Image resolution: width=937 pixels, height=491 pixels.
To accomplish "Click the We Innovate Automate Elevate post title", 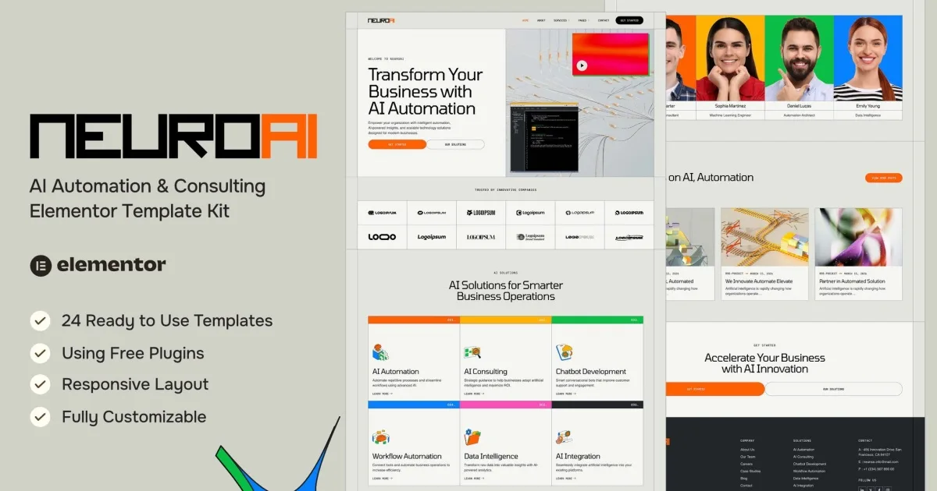I will click(758, 281).
